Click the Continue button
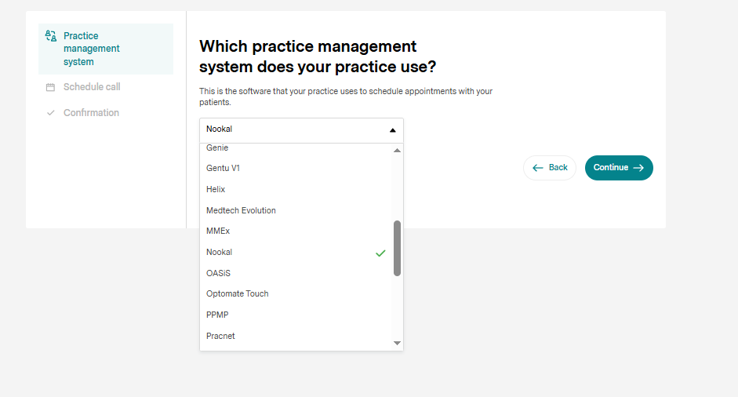This screenshot has height=397, width=738. [x=619, y=168]
